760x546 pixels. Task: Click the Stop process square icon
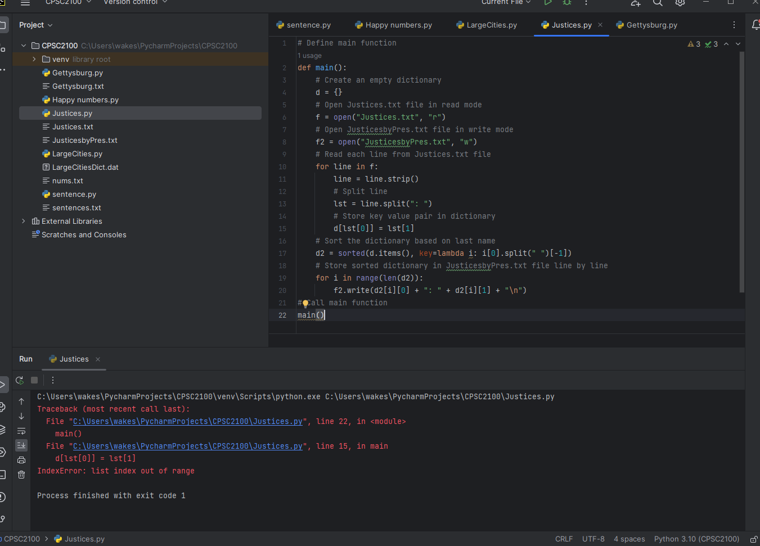point(34,380)
